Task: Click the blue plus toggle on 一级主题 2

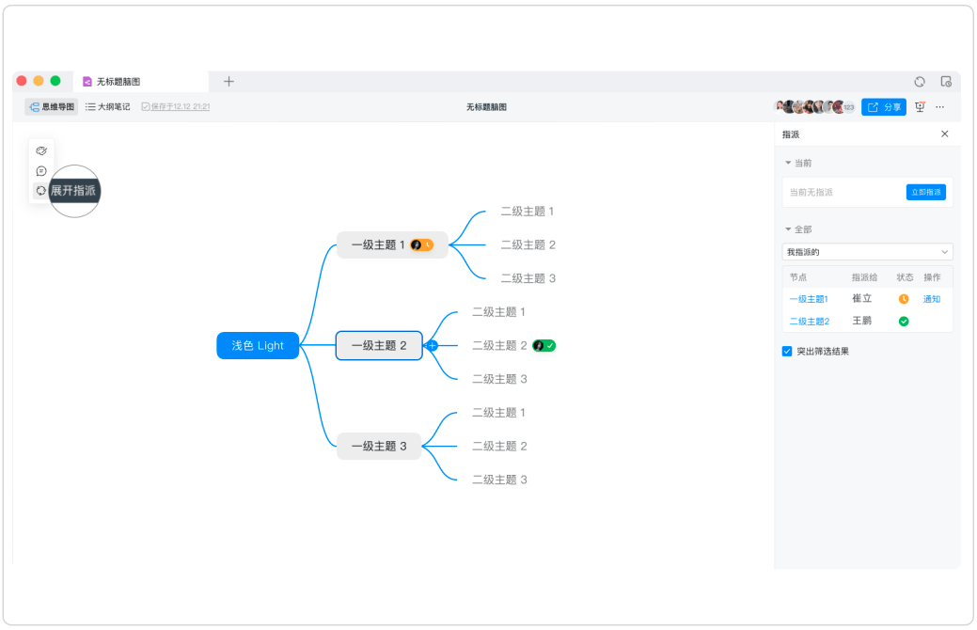Action: point(432,345)
